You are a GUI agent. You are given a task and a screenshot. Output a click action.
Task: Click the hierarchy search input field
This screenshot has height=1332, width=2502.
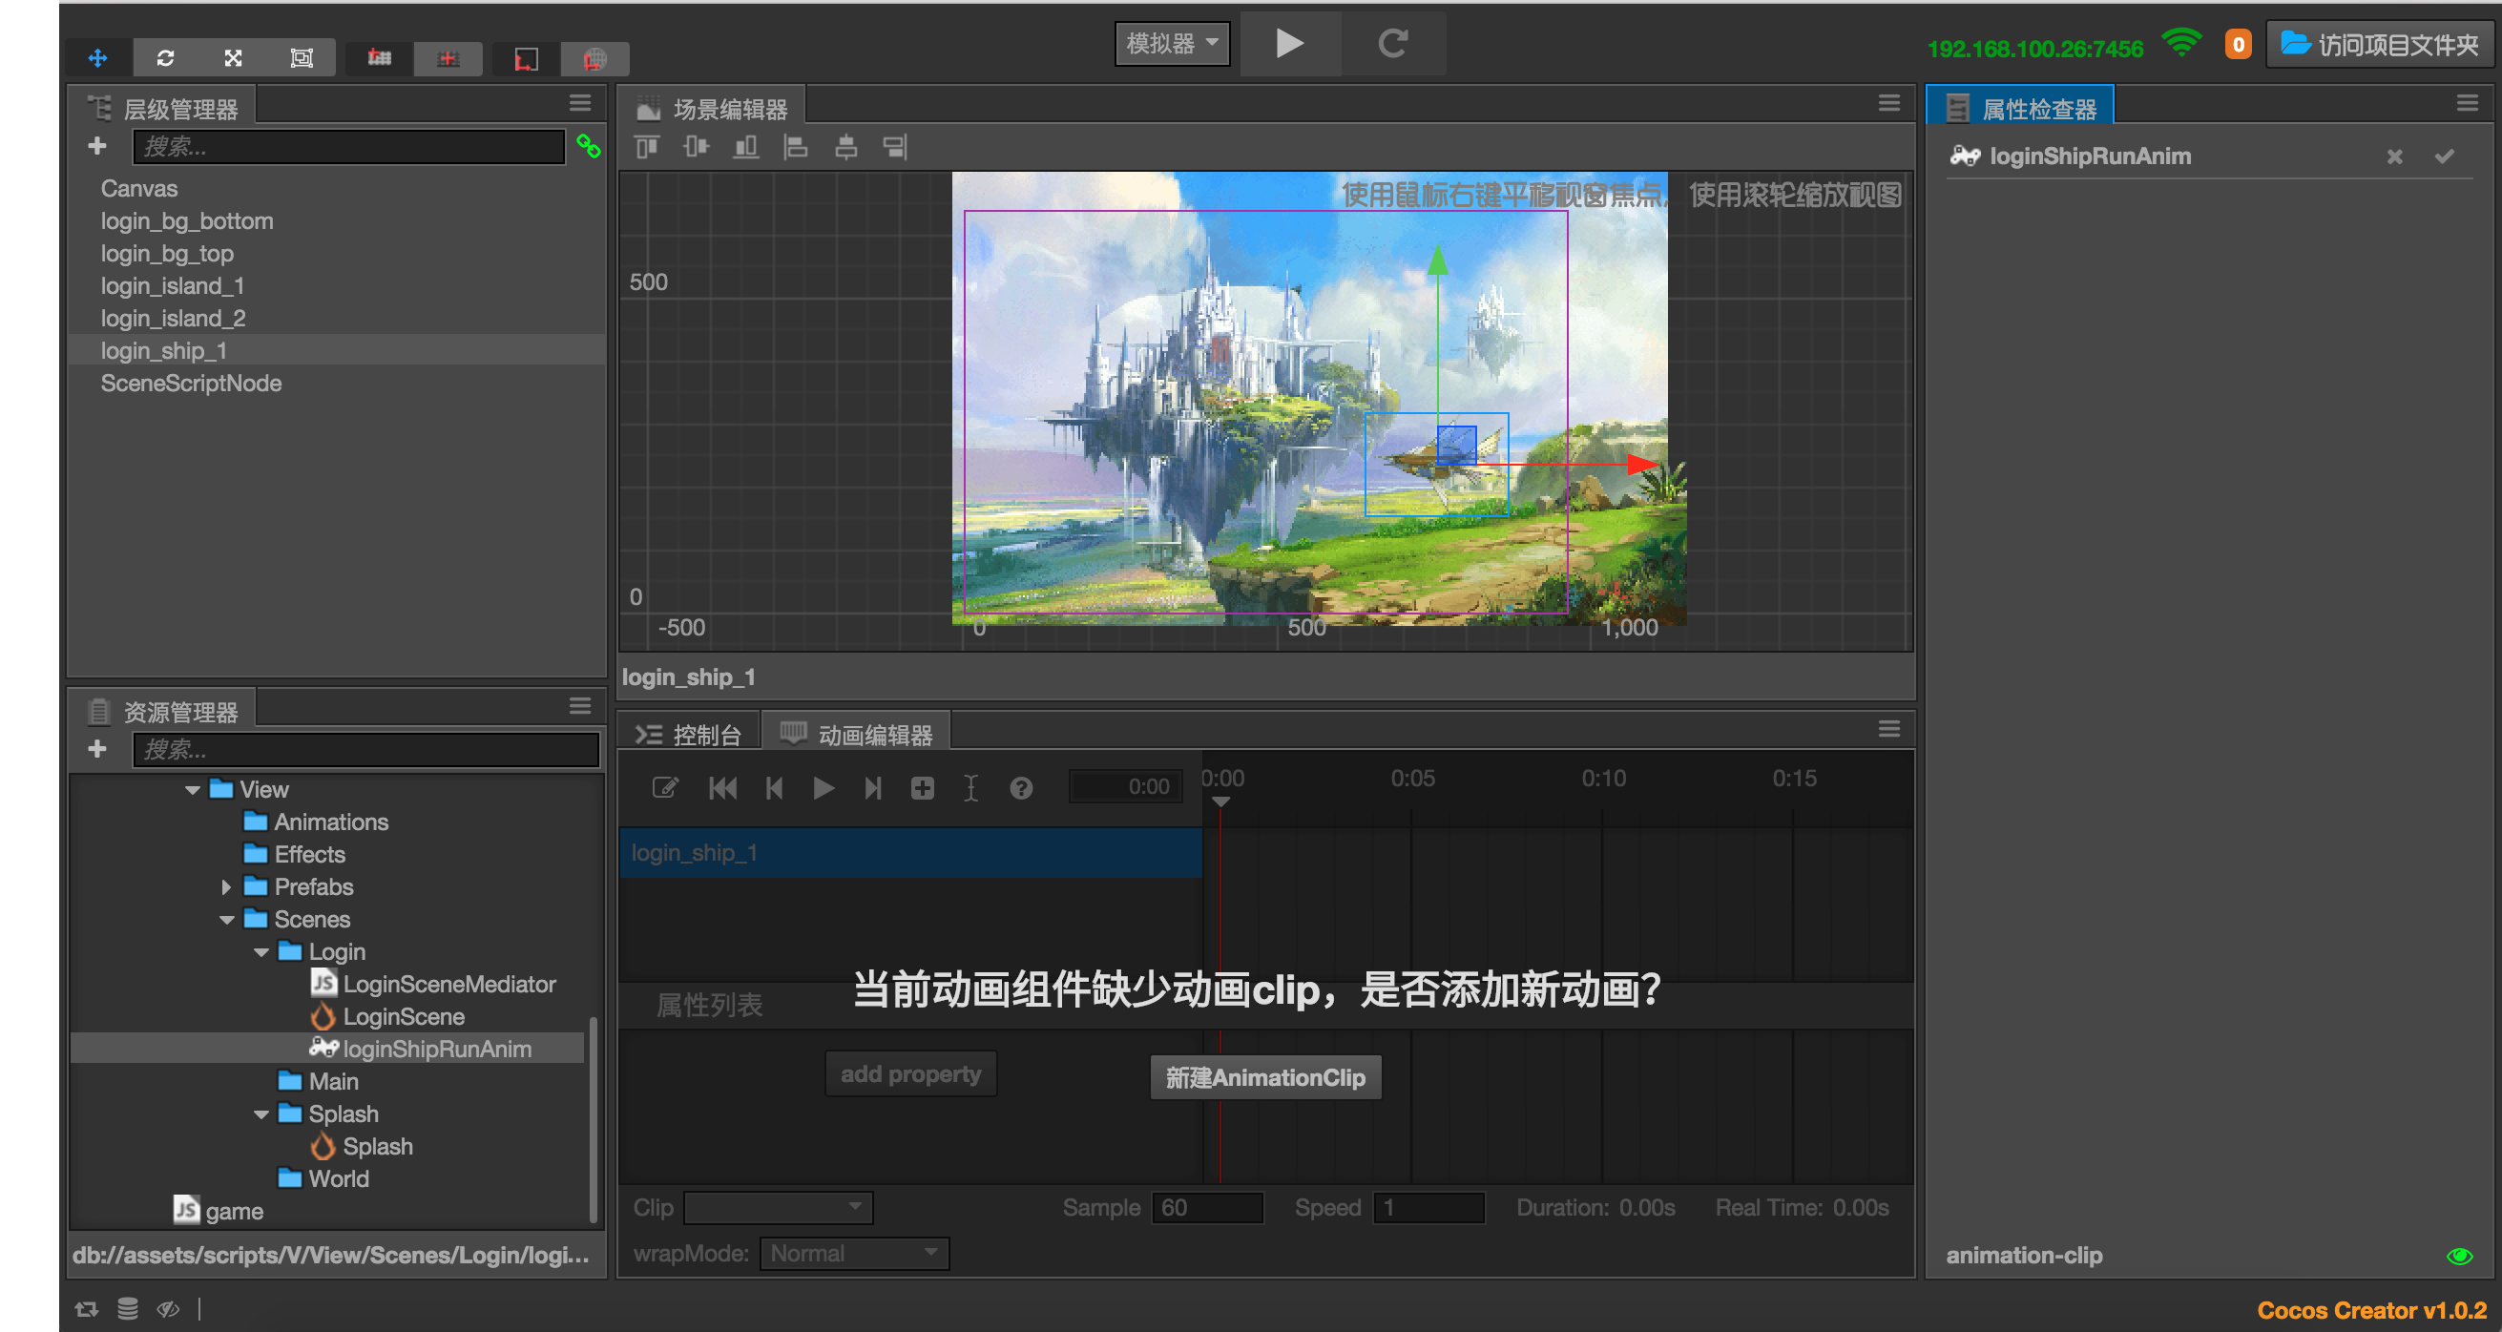348,147
